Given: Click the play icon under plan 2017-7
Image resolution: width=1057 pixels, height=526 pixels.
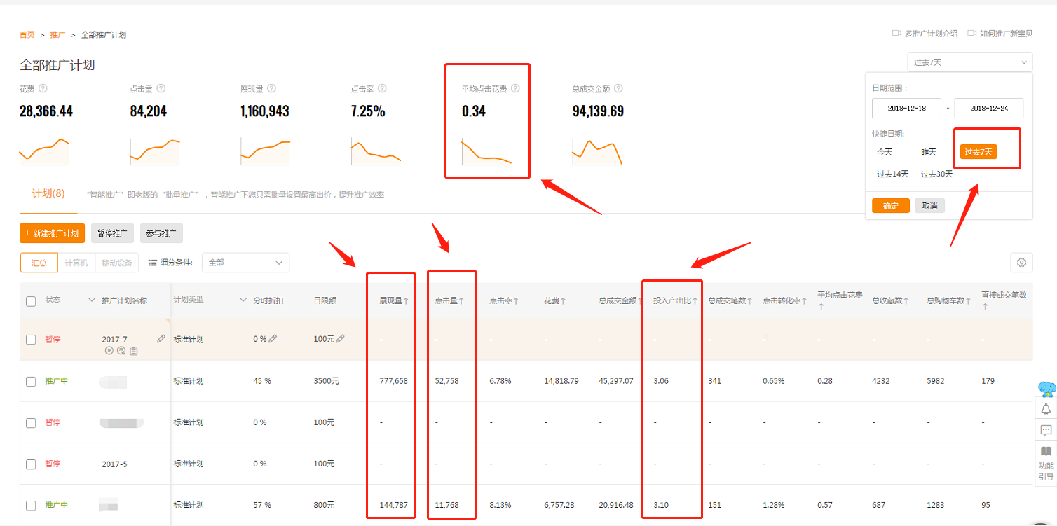Looking at the screenshot, I should click(x=109, y=351).
